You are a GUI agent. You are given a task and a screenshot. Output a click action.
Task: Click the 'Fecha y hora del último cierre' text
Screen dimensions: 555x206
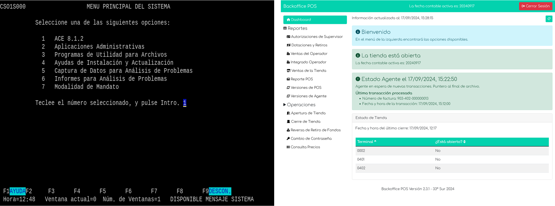click(x=396, y=128)
